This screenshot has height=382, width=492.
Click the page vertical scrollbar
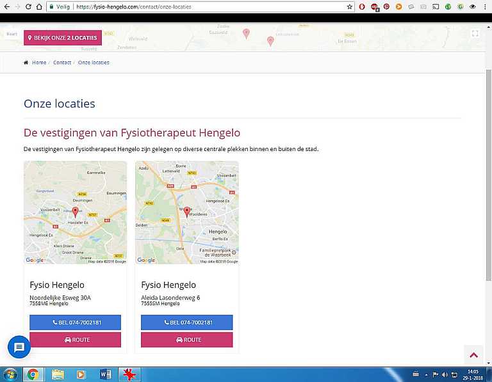[x=489, y=175]
